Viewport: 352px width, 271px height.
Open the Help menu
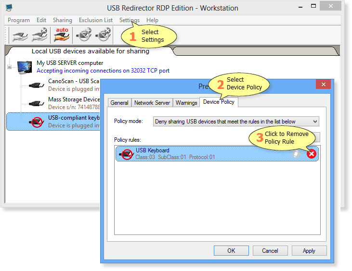click(152, 20)
